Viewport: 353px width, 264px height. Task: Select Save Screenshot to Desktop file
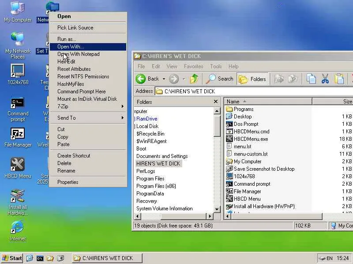click(260, 169)
